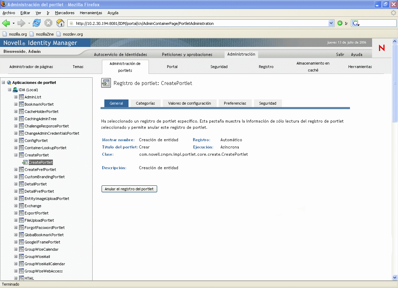The image size is (398, 288).
Task: Select EntityImageUploadPortlet in the tree
Action: (47, 199)
